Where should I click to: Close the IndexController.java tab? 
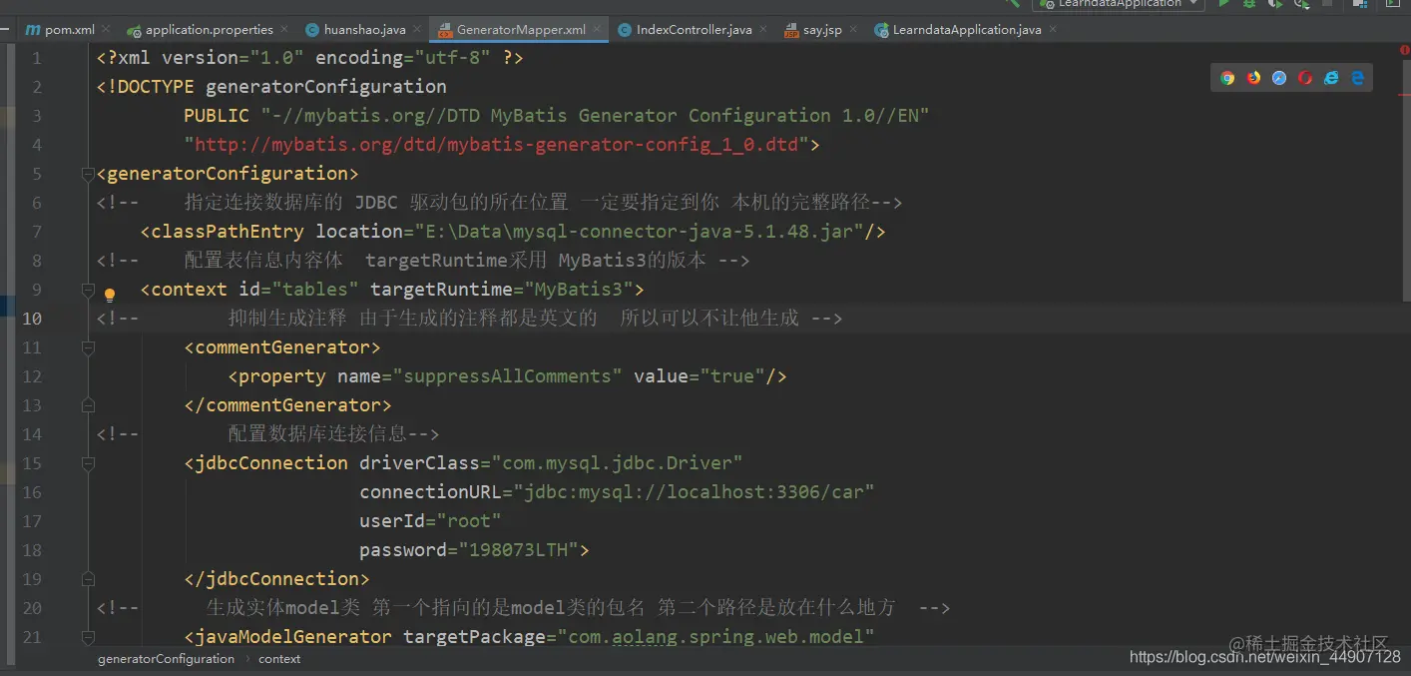(x=764, y=30)
